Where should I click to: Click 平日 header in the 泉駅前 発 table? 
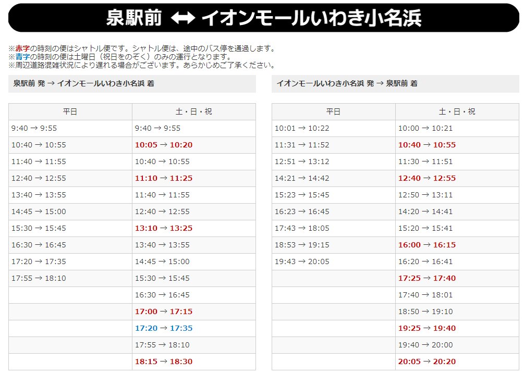pyautogui.click(x=70, y=111)
